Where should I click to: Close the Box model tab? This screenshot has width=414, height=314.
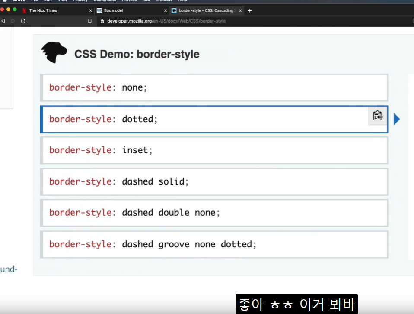[165, 10]
